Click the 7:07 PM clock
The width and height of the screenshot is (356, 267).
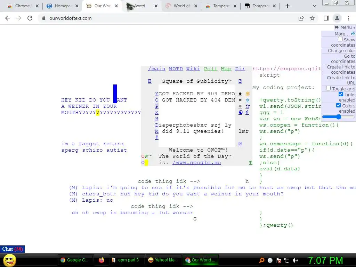pyautogui.click(x=325, y=260)
